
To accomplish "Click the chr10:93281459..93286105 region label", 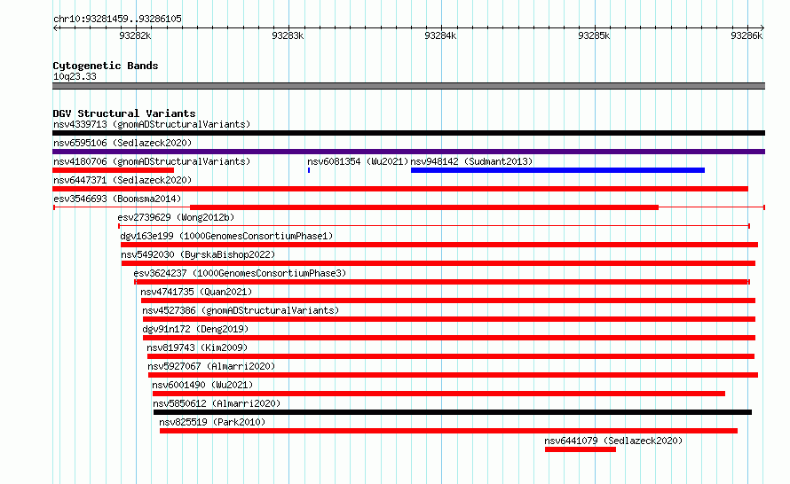I will click(x=117, y=19).
